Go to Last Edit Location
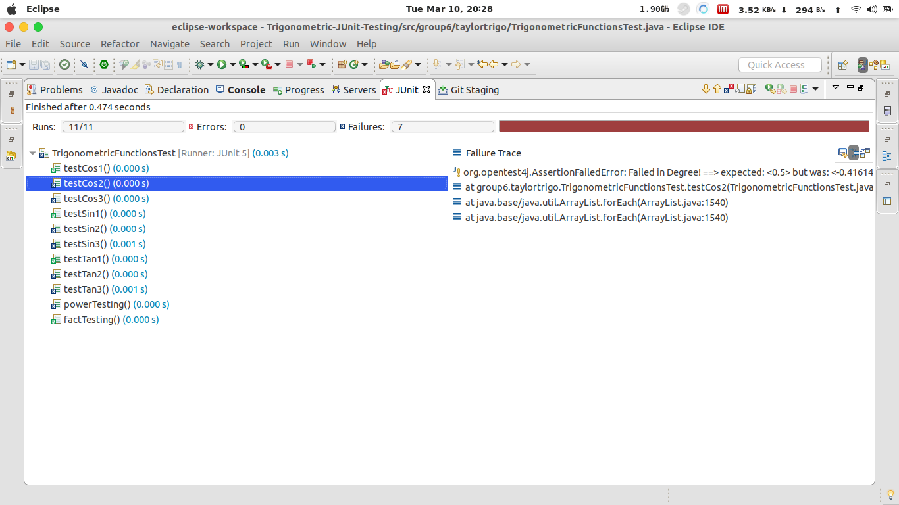The height and width of the screenshot is (505, 899). click(482, 64)
